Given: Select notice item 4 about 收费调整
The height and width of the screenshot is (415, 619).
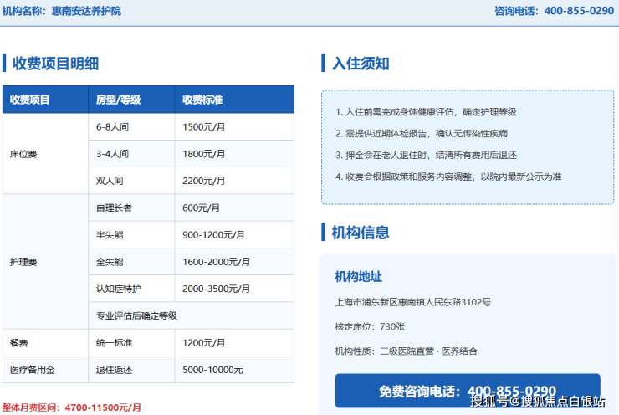Looking at the screenshot, I should (x=448, y=177).
